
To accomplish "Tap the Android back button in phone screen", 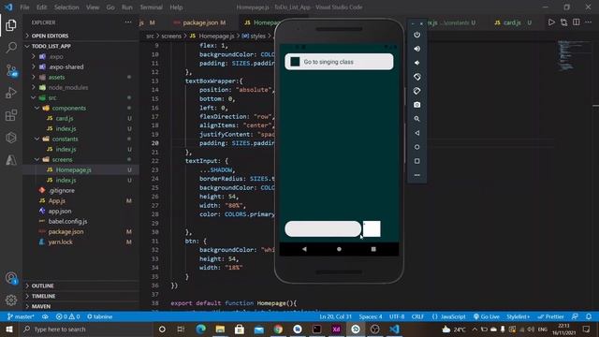I will 304,249.
